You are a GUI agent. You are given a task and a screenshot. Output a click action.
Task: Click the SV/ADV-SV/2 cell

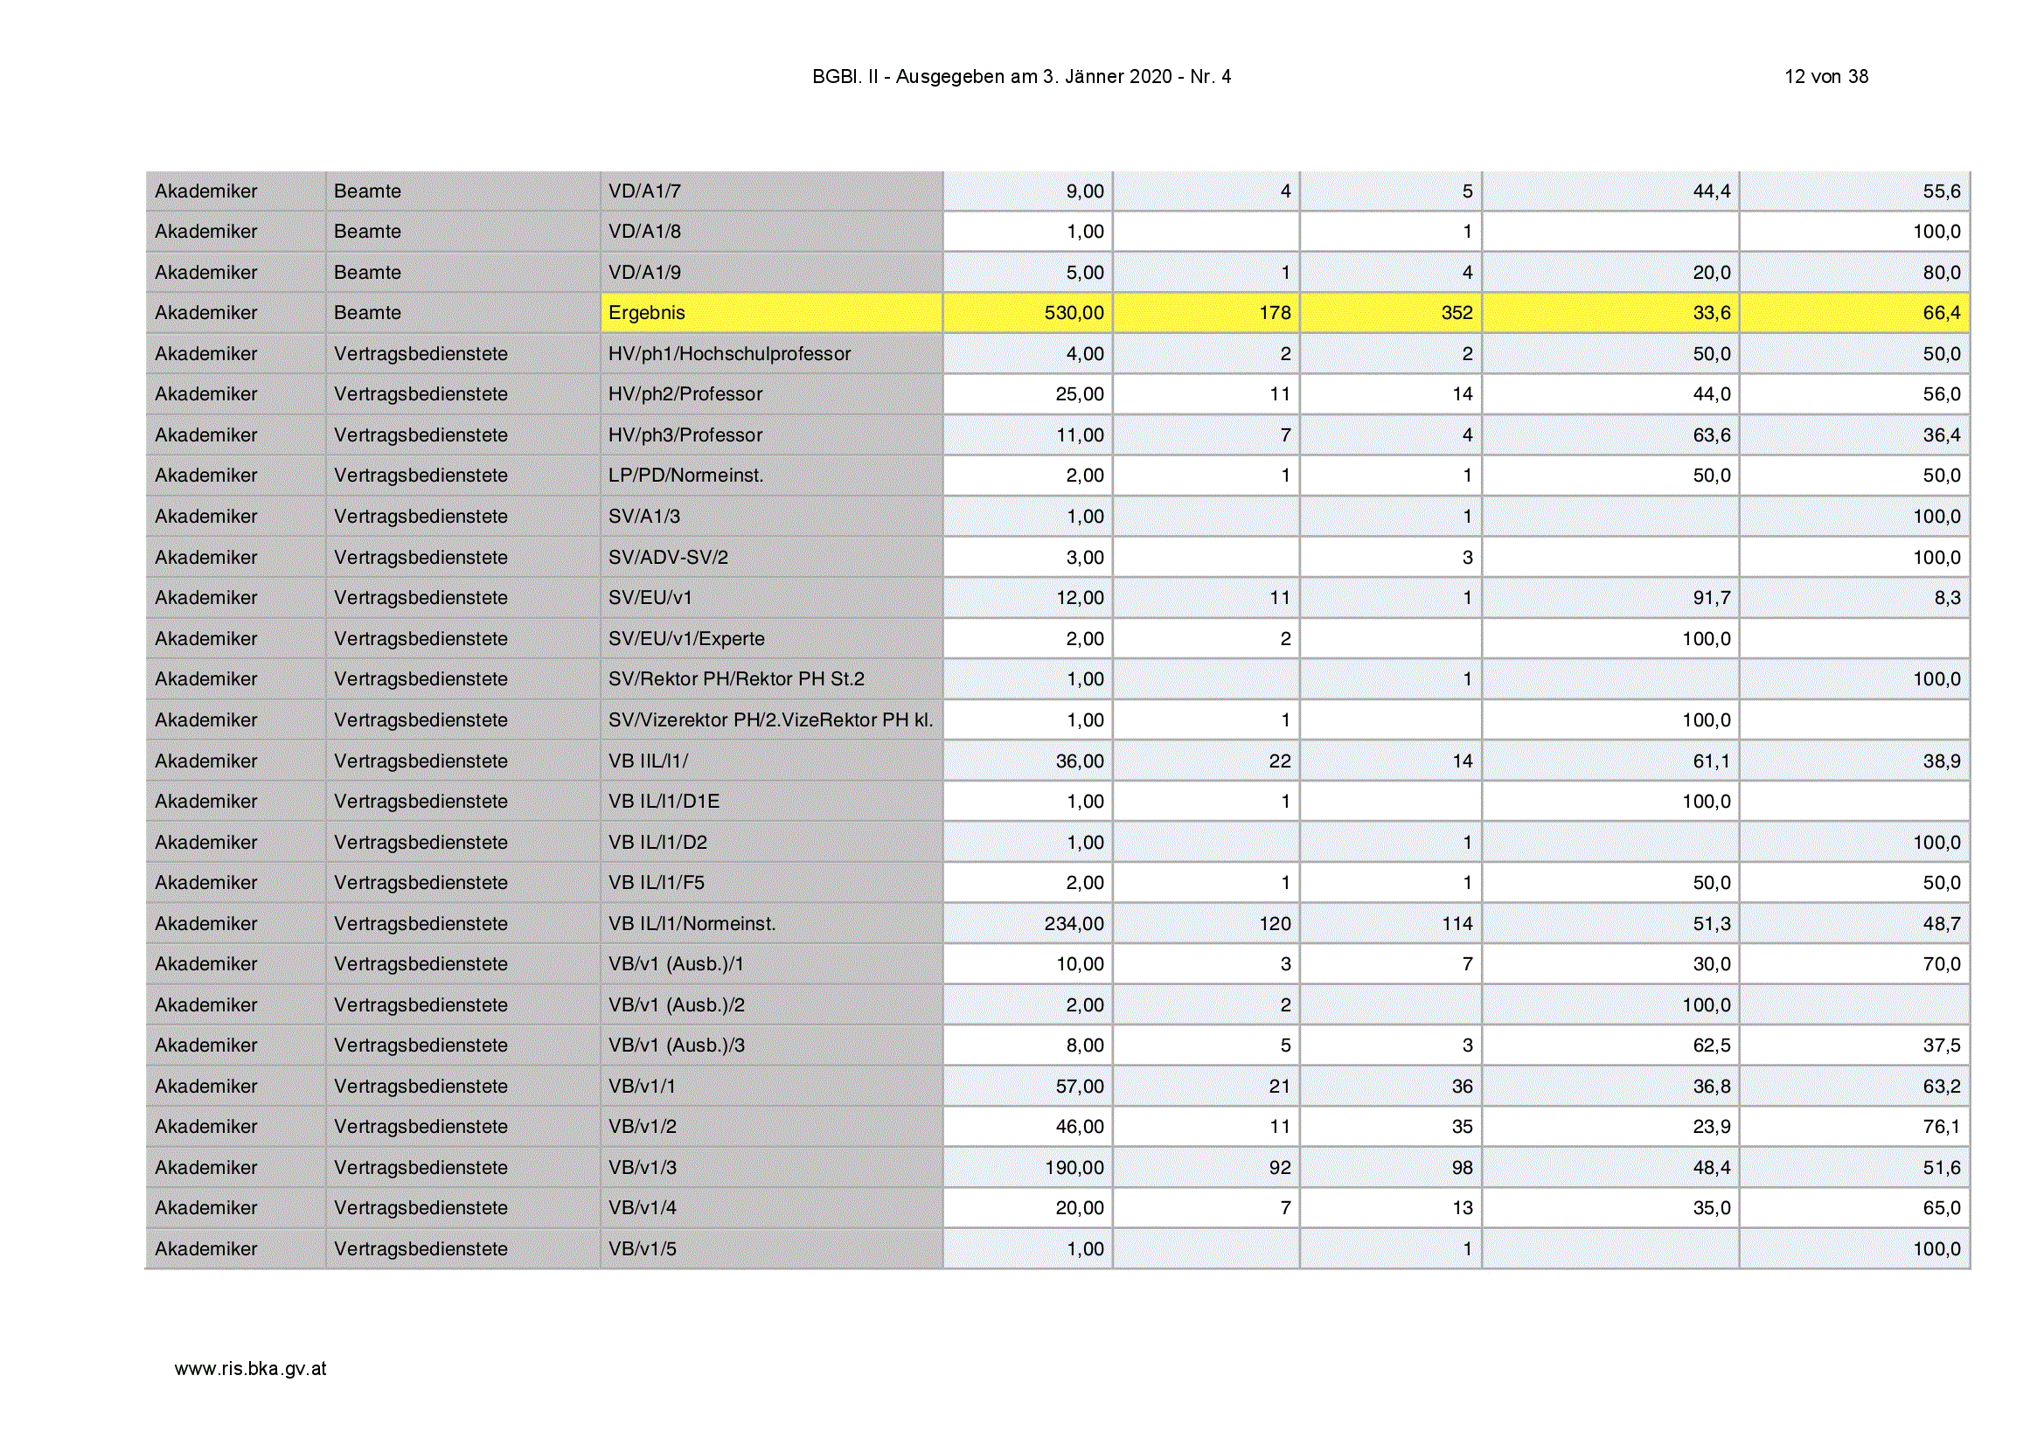pyautogui.click(x=772, y=558)
